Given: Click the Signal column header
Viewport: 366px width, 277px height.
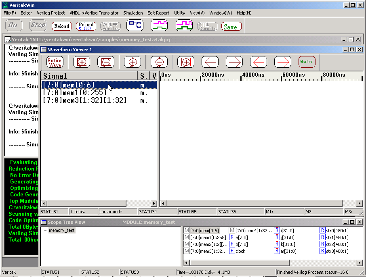Looking at the screenshot, I should coord(89,76).
